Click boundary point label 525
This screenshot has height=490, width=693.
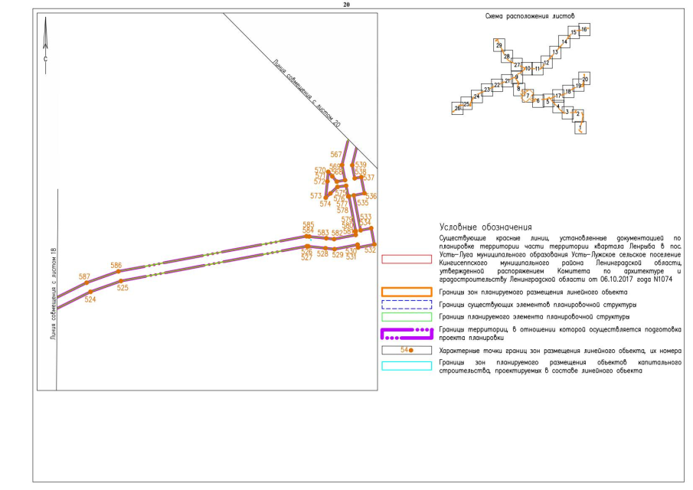click(x=123, y=288)
